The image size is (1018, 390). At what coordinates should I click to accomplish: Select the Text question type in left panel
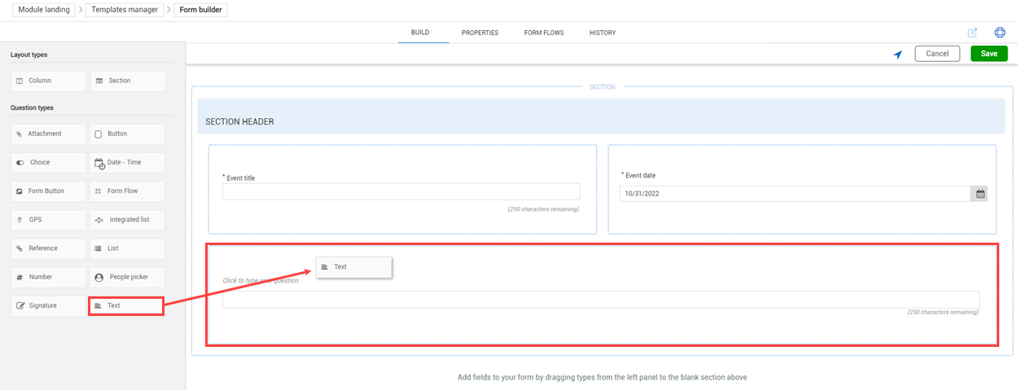[127, 305]
